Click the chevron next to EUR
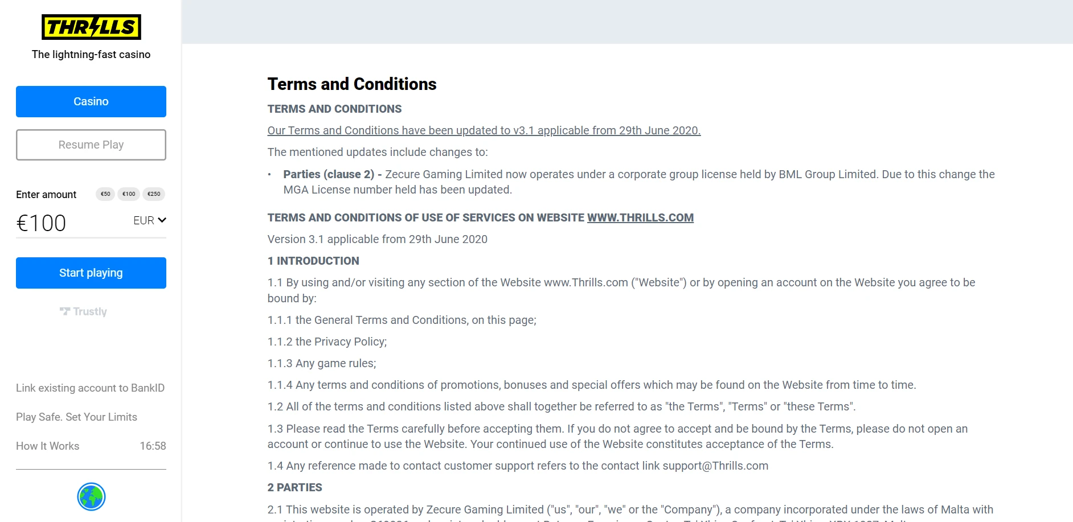Image resolution: width=1073 pixels, height=522 pixels. pyautogui.click(x=162, y=220)
